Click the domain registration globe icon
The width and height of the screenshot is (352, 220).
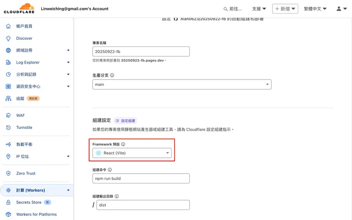(x=8, y=50)
